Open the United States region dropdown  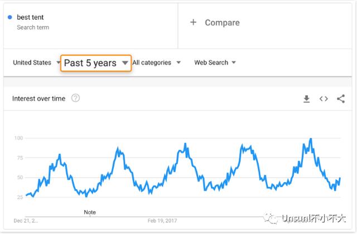[37, 62]
